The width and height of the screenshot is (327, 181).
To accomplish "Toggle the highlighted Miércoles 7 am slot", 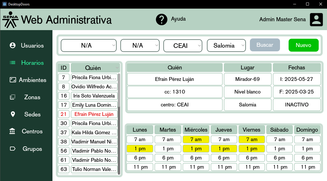I will tap(196, 139).
